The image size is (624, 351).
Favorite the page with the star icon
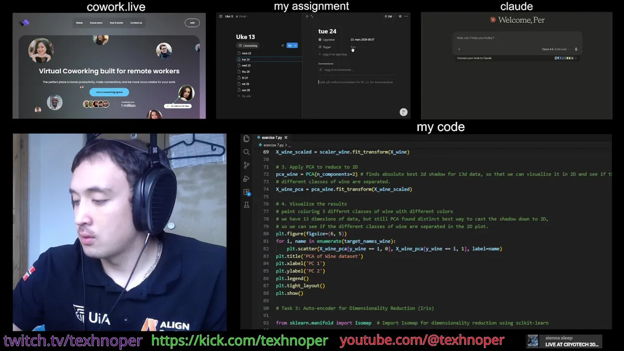(400, 16)
